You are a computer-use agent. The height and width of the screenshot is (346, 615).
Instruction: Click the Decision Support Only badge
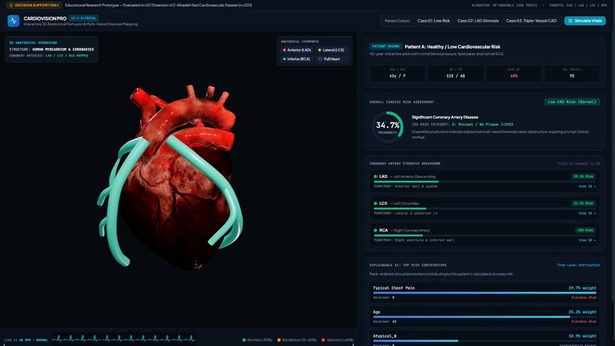point(34,5)
